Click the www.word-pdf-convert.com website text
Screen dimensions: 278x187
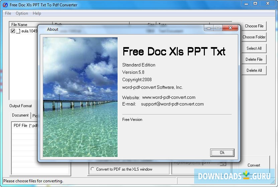coord(169,97)
